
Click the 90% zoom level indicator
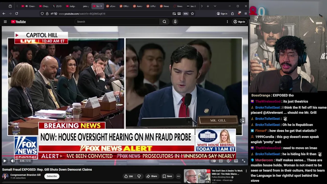[186, 14]
